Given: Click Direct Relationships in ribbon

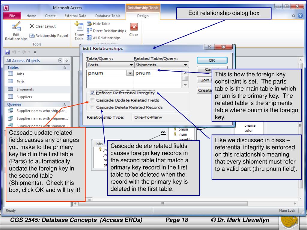Looking at the screenshot, I should 106,31.
